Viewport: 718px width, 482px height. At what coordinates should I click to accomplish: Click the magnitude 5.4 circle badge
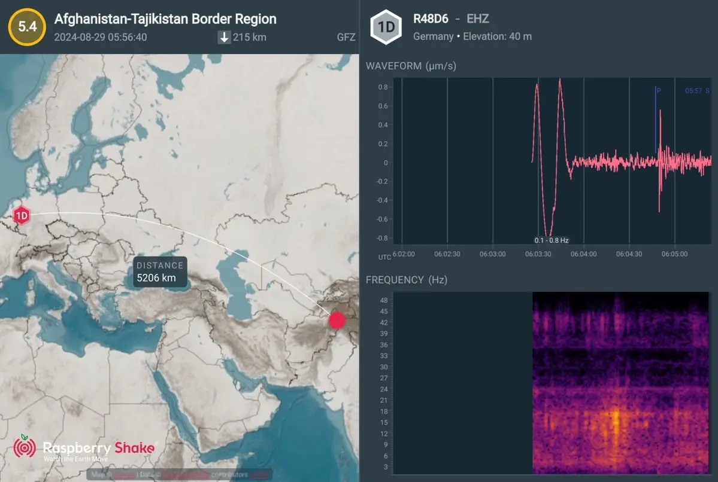[27, 27]
